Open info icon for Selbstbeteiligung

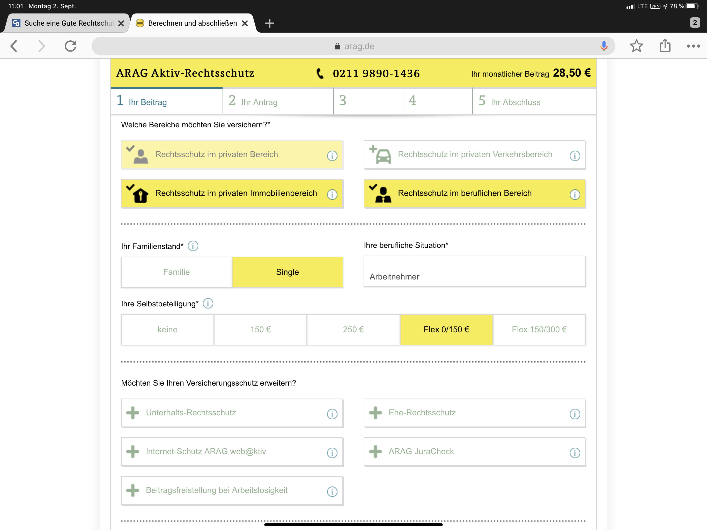pos(208,303)
